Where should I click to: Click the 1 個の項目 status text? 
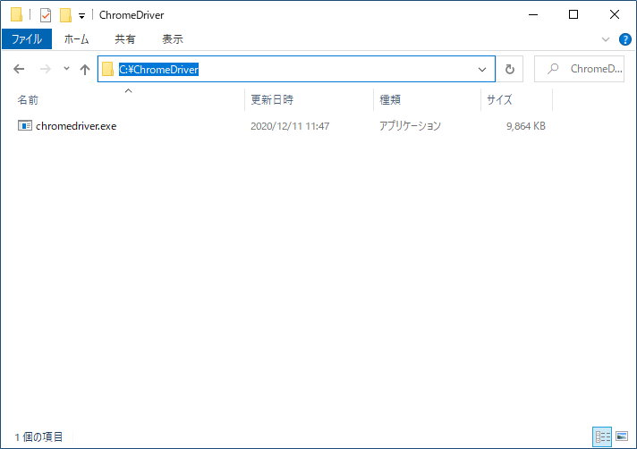pyautogui.click(x=39, y=436)
